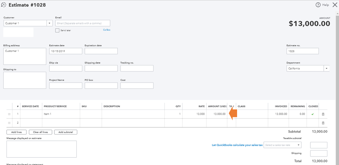Screen dimensions: 339x165
Task: Click the Remaining value 0.00
Action: (302, 114)
